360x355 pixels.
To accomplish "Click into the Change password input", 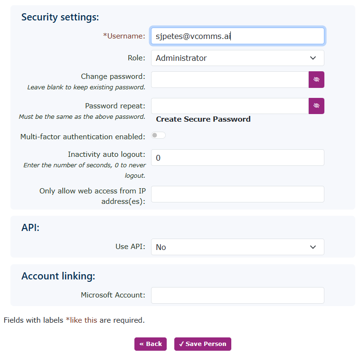I will pyautogui.click(x=230, y=80).
